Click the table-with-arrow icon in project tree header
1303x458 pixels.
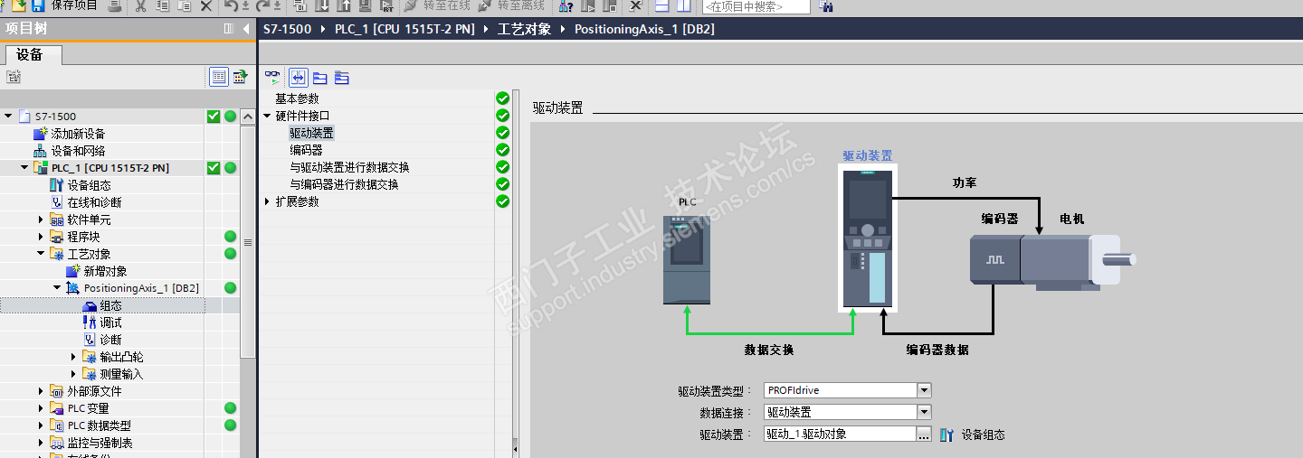pyautogui.click(x=240, y=77)
